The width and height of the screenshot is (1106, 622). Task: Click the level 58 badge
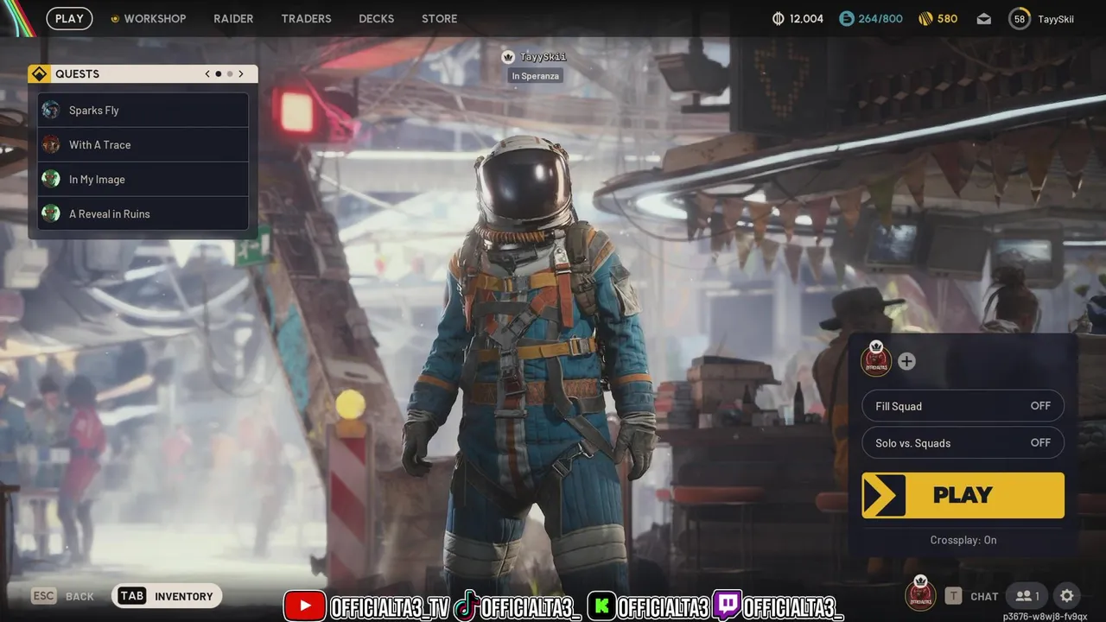tap(1020, 19)
